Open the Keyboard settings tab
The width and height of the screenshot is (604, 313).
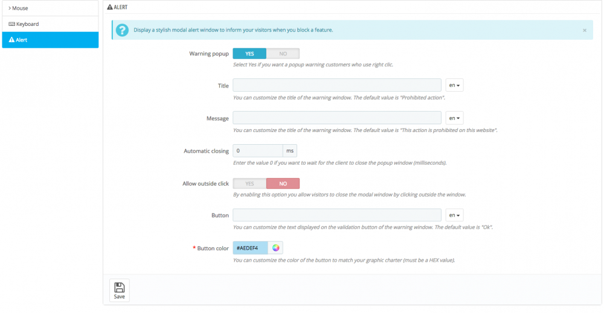[x=50, y=24]
